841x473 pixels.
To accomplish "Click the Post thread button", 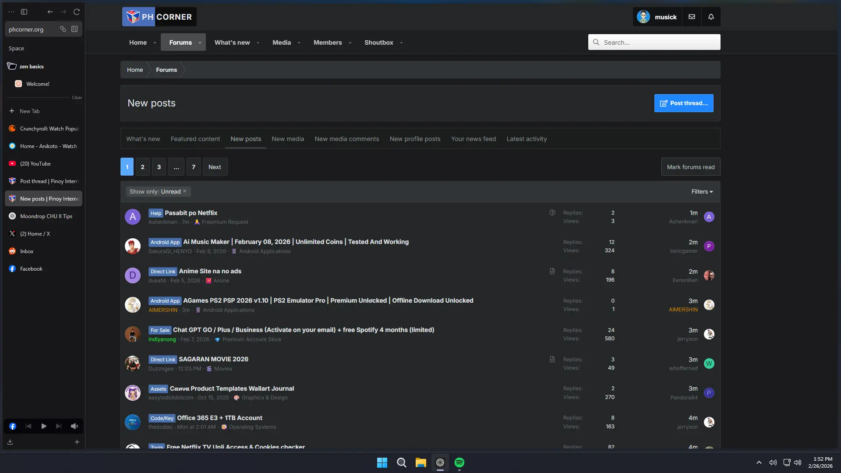I will click(x=684, y=103).
